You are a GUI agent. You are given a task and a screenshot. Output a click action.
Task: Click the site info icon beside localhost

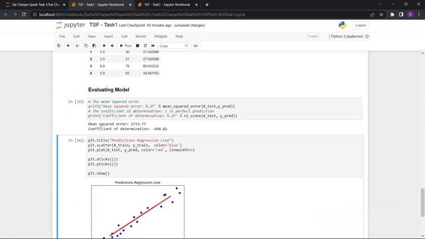click(x=35, y=15)
